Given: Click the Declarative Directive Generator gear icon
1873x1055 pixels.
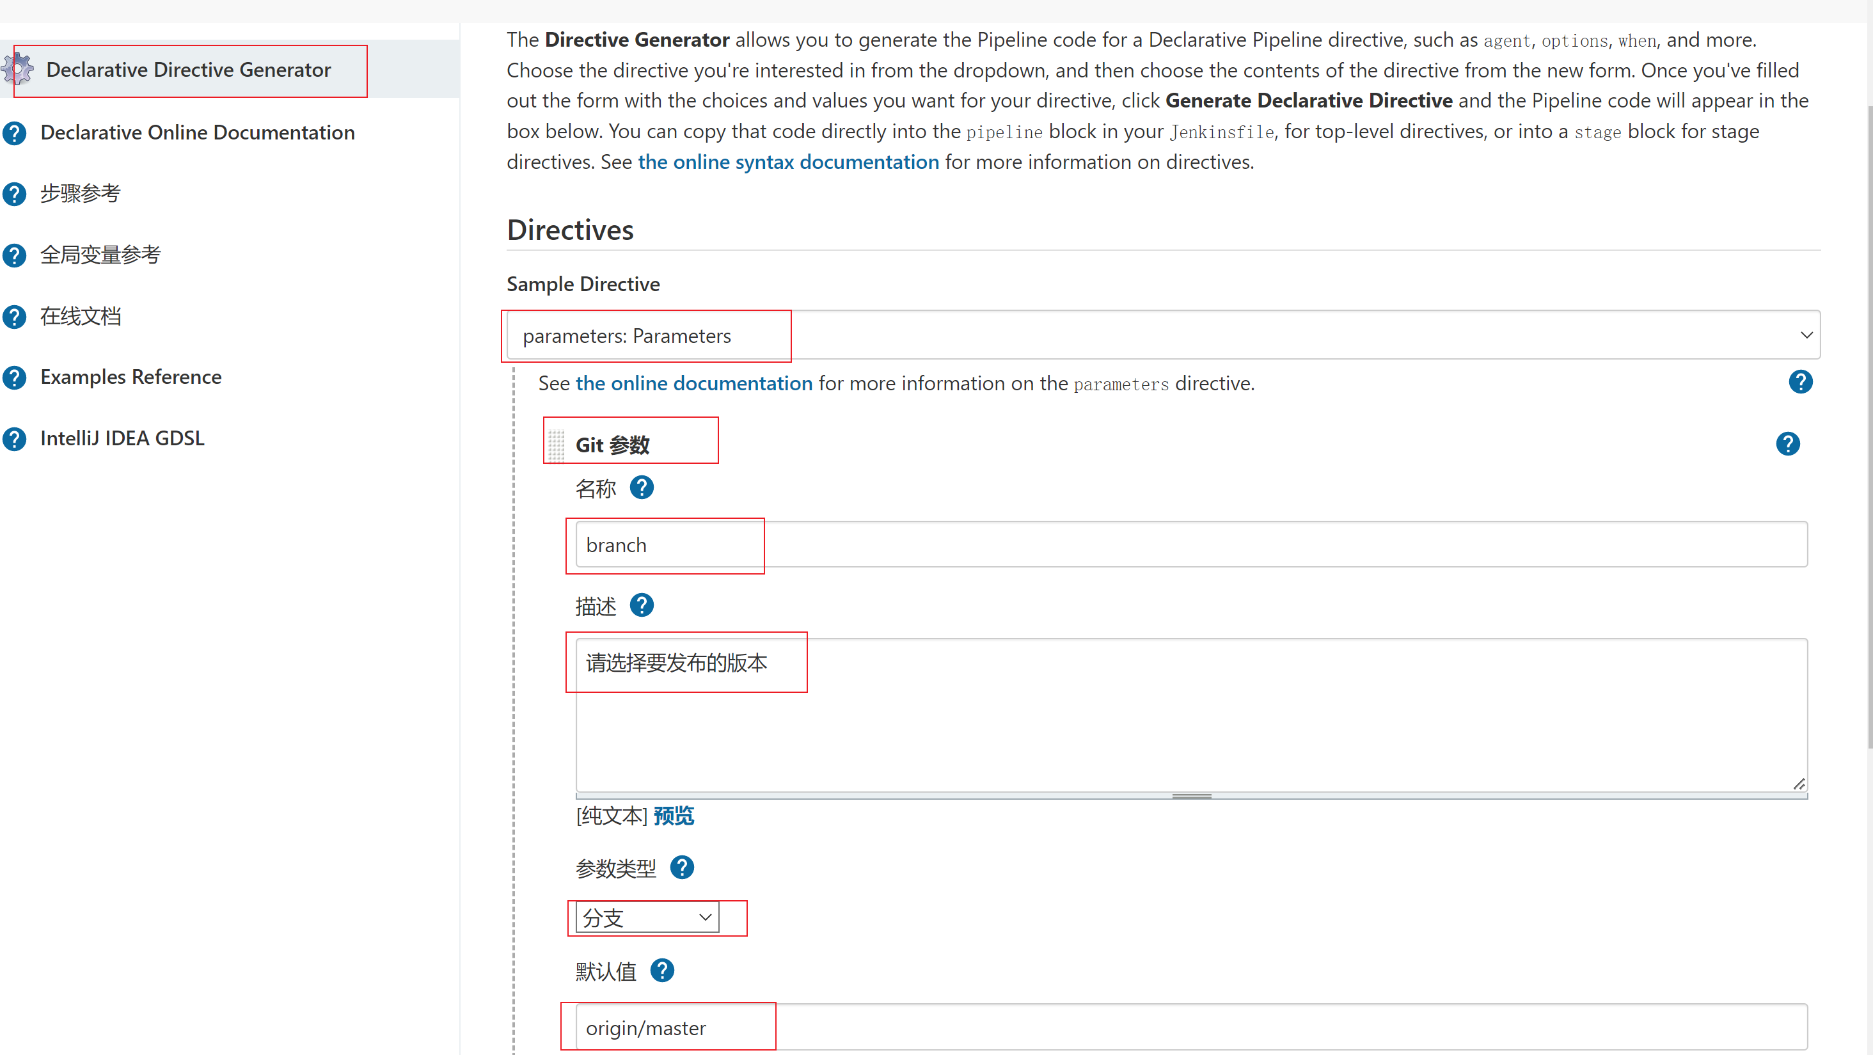Looking at the screenshot, I should click(x=17, y=69).
